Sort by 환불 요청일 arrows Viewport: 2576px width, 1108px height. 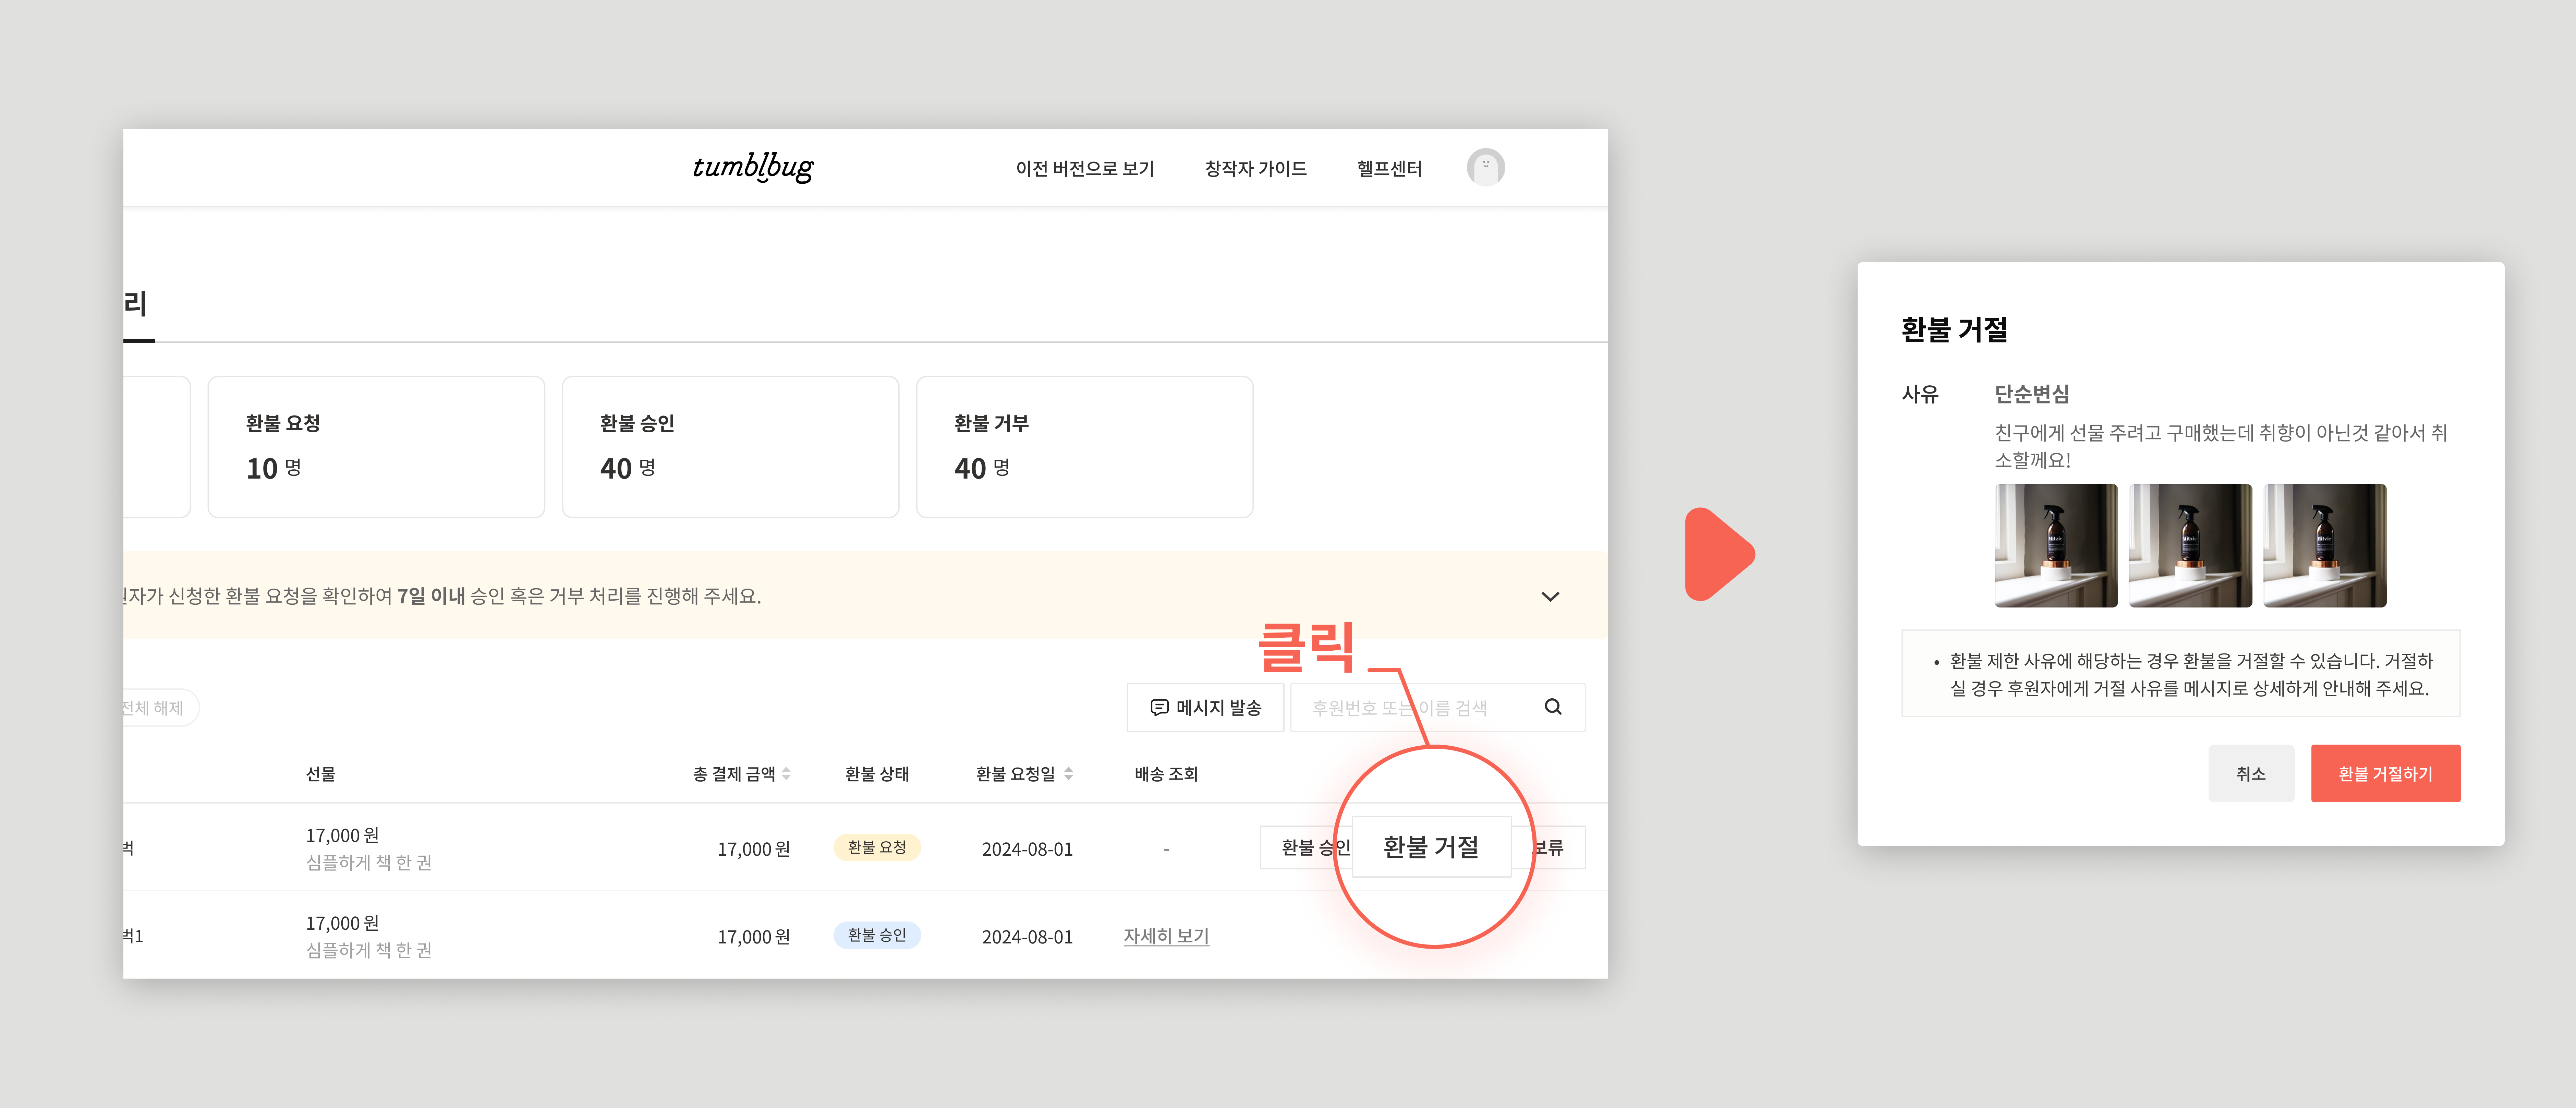click(x=1069, y=773)
